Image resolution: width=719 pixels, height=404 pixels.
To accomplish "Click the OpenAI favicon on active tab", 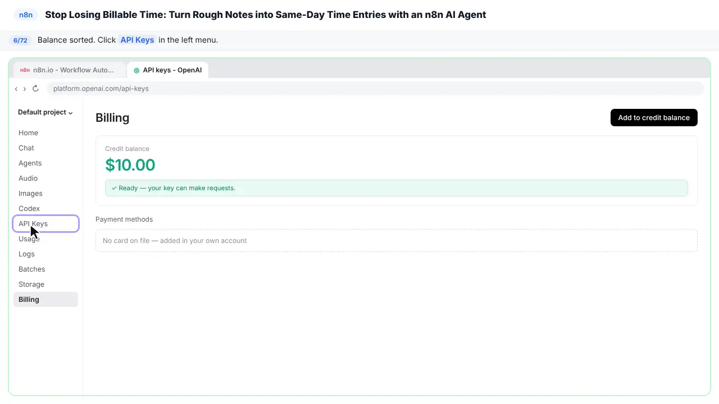I will (136, 70).
